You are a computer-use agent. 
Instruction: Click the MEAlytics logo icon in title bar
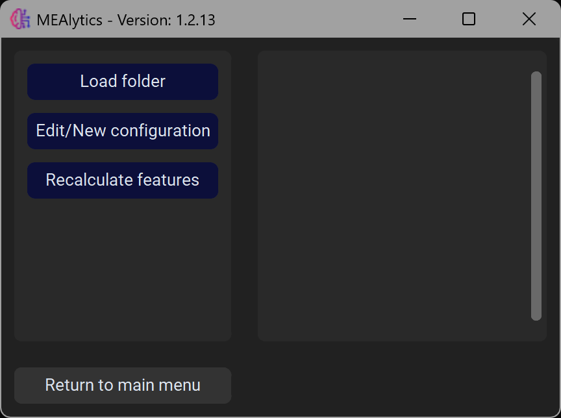click(21, 19)
